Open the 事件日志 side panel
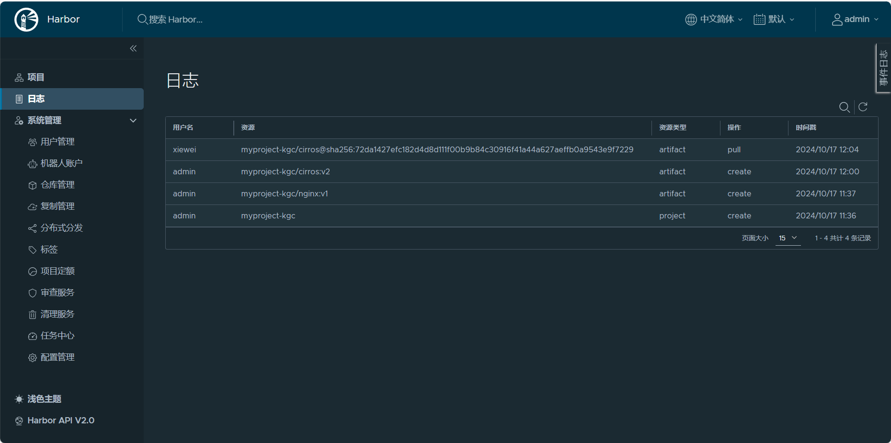 point(884,68)
